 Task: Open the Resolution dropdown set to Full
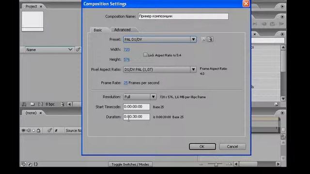140,97
